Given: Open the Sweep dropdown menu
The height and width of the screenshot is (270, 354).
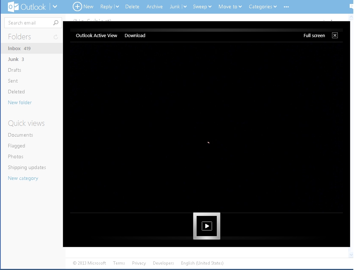Looking at the screenshot, I should [x=202, y=7].
